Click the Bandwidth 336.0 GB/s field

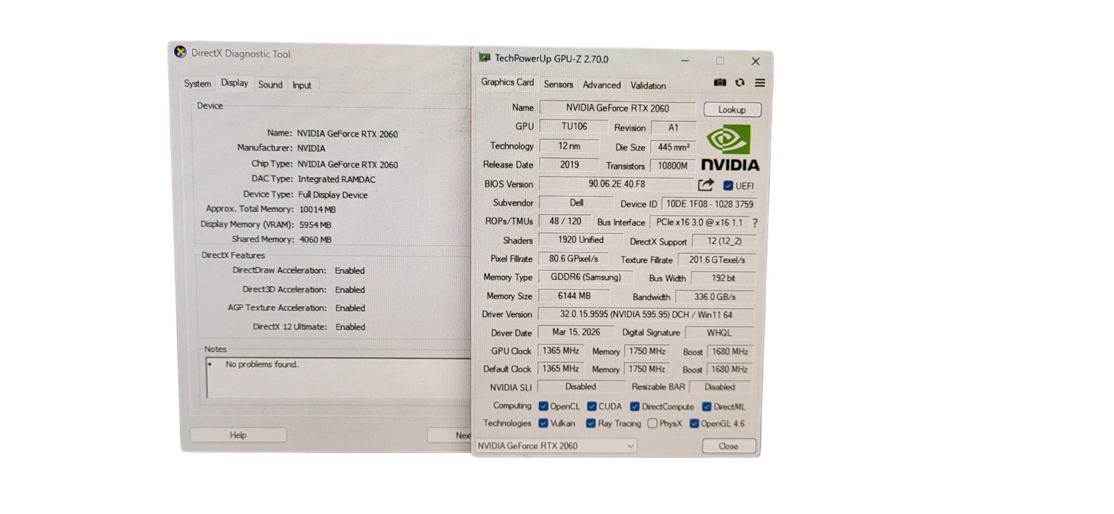pyautogui.click(x=715, y=297)
